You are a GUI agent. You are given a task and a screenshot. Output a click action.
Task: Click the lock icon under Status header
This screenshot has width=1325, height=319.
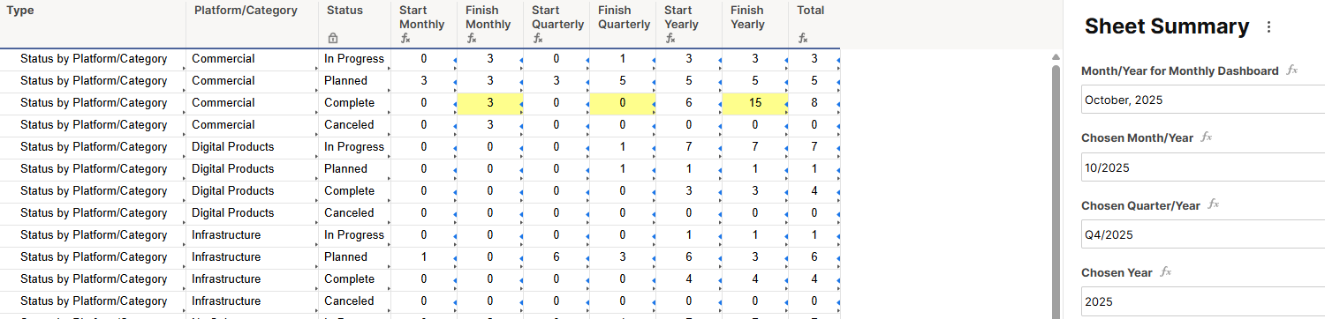pyautogui.click(x=332, y=39)
